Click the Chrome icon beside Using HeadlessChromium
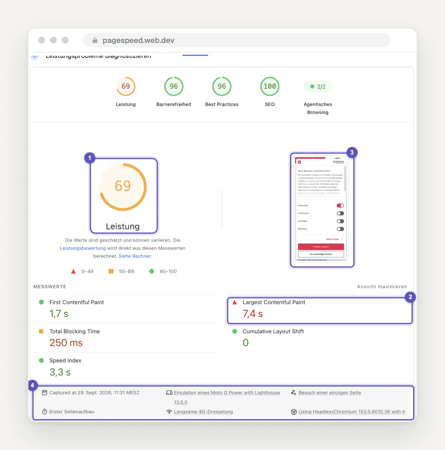 (x=294, y=412)
